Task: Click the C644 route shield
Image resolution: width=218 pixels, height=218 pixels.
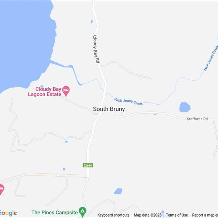Action: point(88,165)
